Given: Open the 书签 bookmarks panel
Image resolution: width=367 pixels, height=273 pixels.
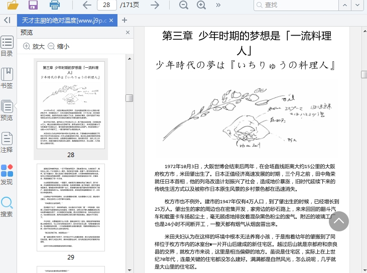Looking at the screenshot, I should pyautogui.click(x=7, y=78).
